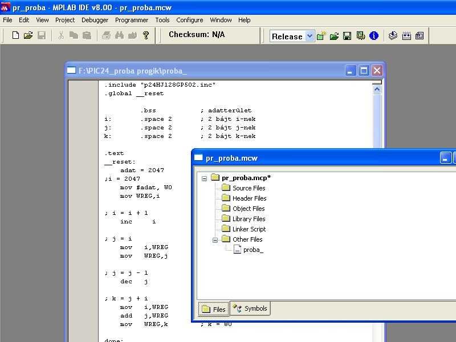This screenshot has height=342, width=456.
Task: Open the Help menu
Action: 245,20
